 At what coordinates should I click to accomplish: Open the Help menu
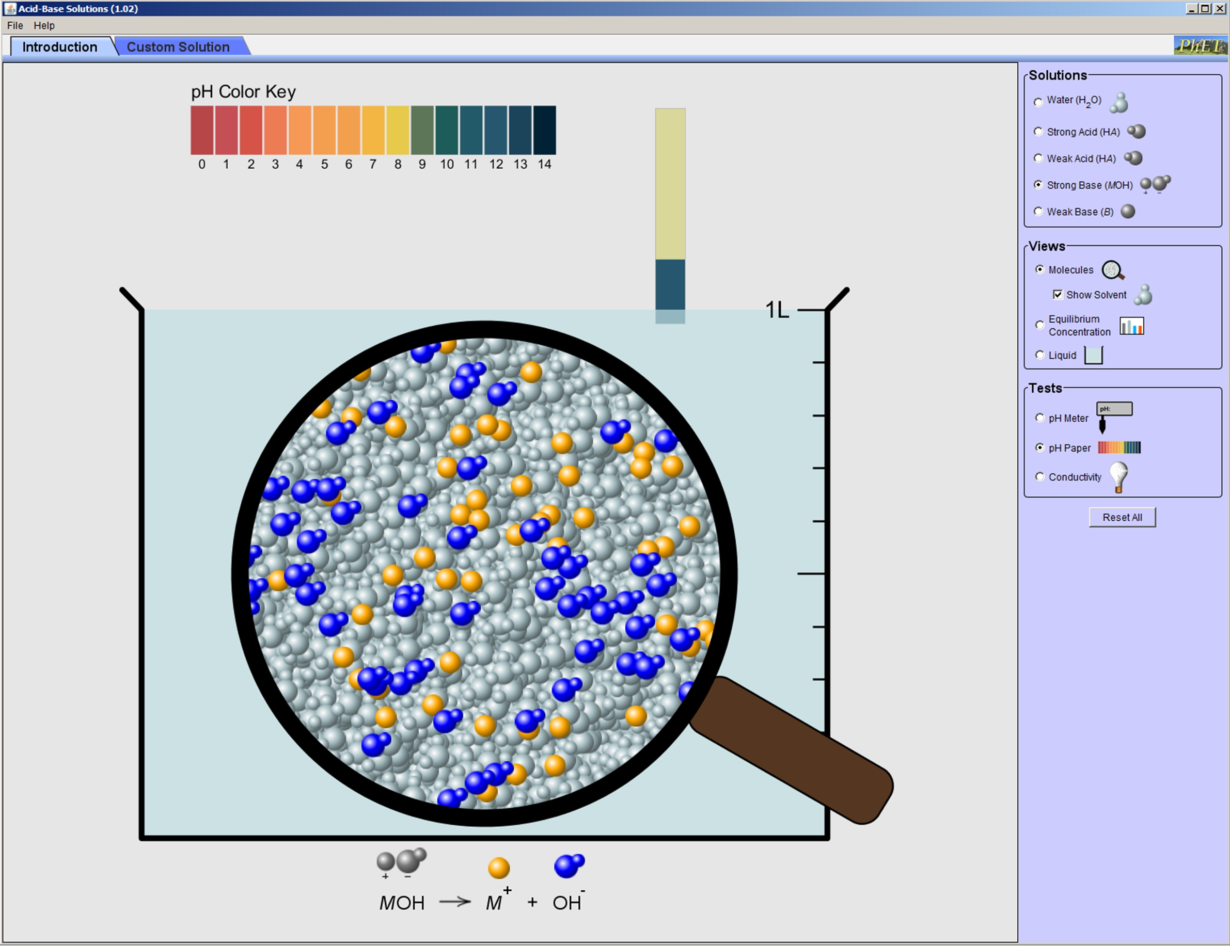[x=44, y=25]
